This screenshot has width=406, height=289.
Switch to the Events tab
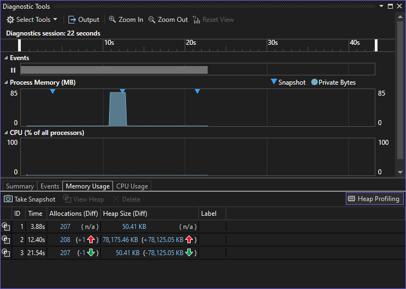click(50, 186)
